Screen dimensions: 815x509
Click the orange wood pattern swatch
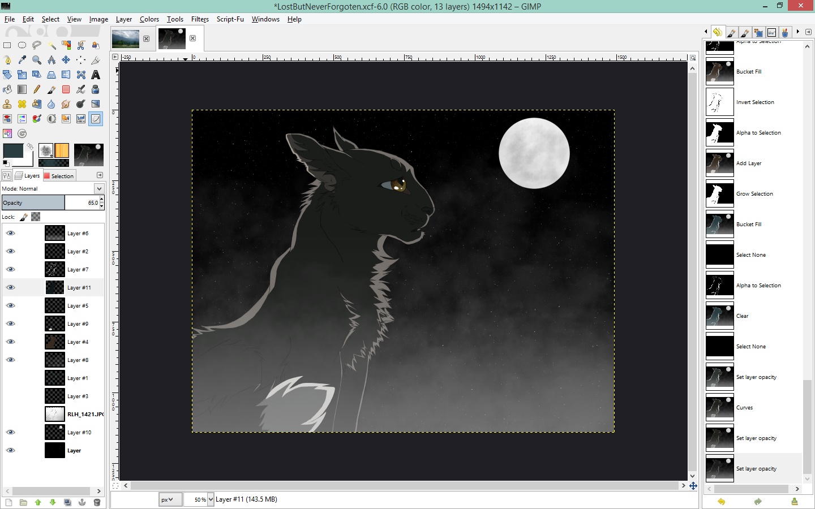pyautogui.click(x=62, y=150)
